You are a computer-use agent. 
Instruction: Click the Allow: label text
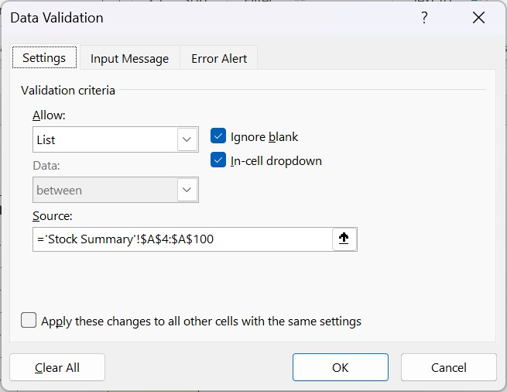[x=49, y=115]
